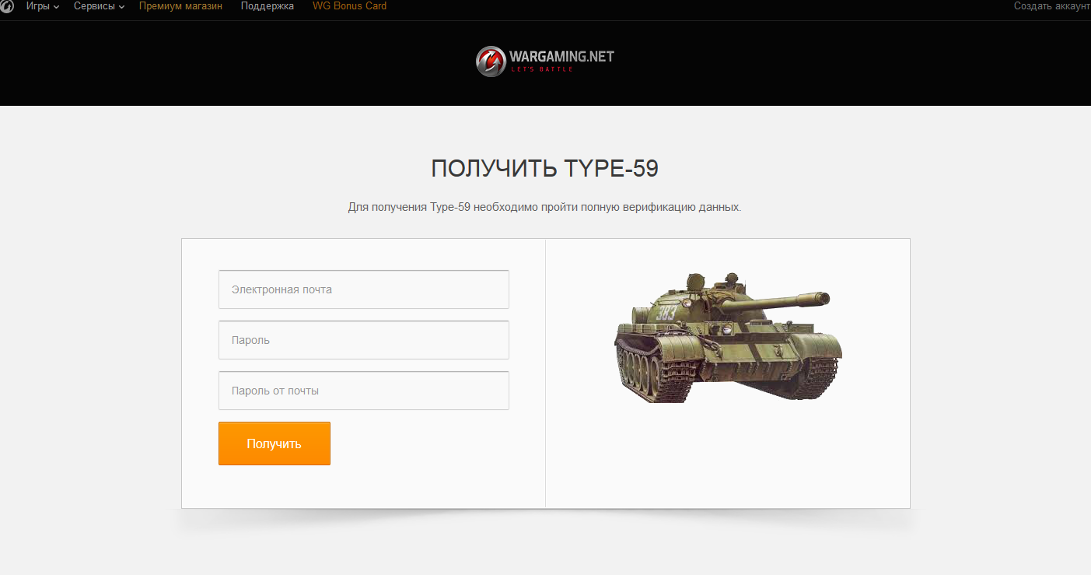Click the 383 number on tank turret
This screenshot has width=1091, height=575.
click(x=666, y=314)
